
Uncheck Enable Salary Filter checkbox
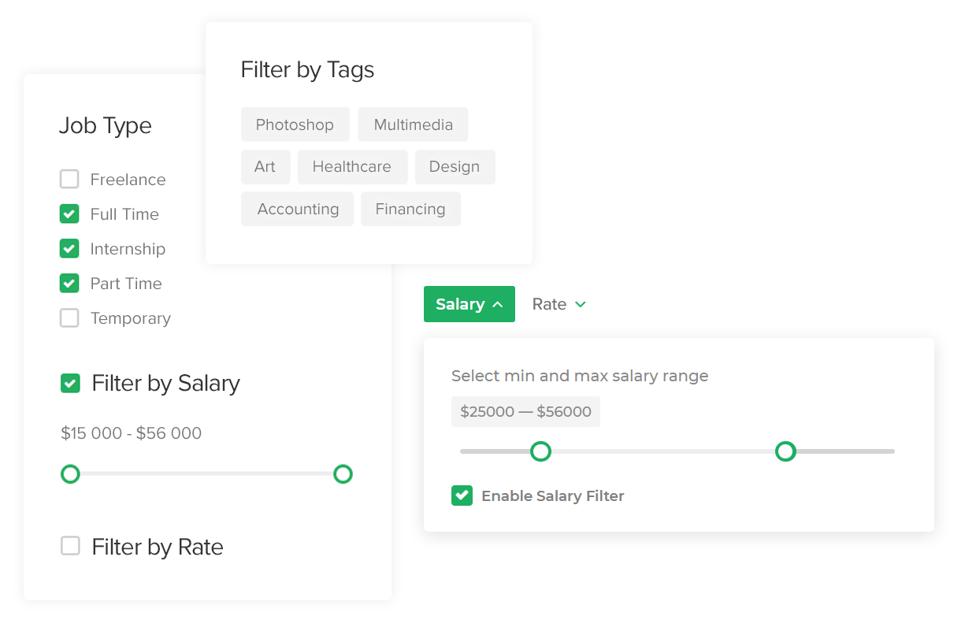[462, 496]
